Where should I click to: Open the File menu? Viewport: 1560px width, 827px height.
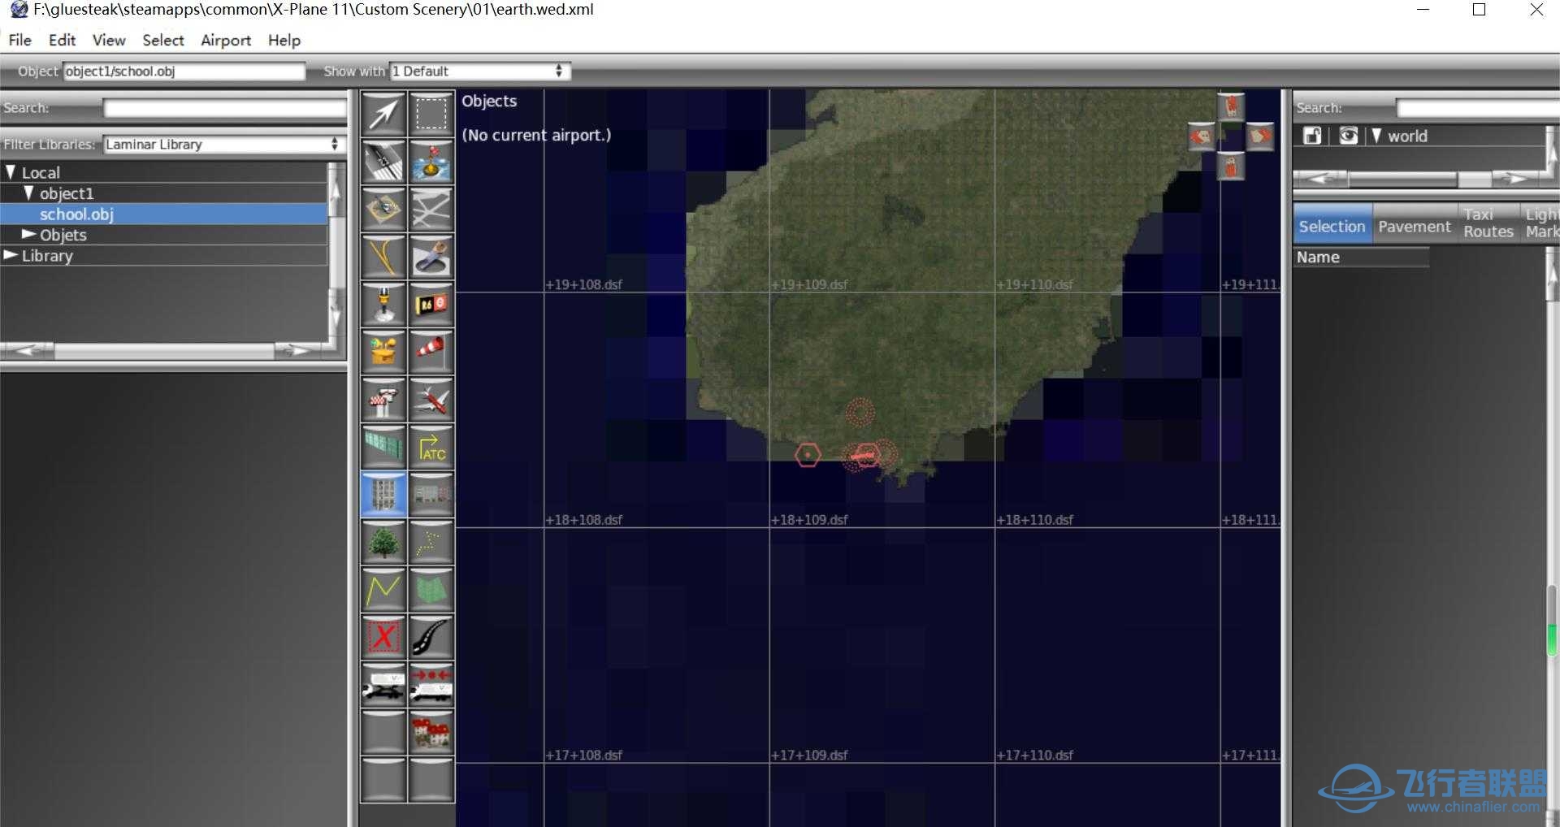(x=19, y=40)
